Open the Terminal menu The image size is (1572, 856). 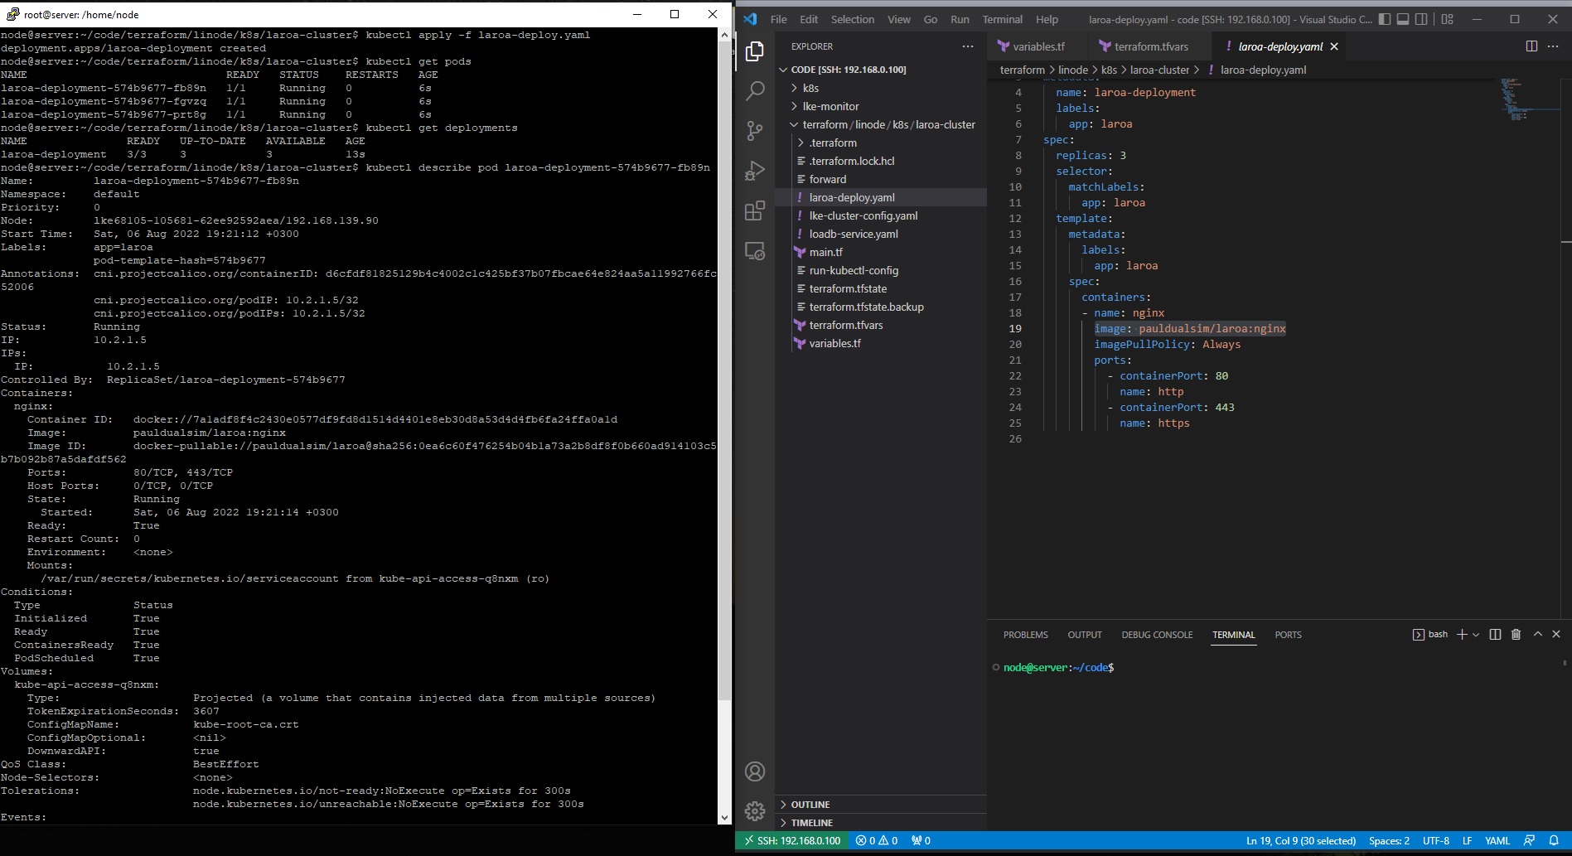[x=1002, y=19]
